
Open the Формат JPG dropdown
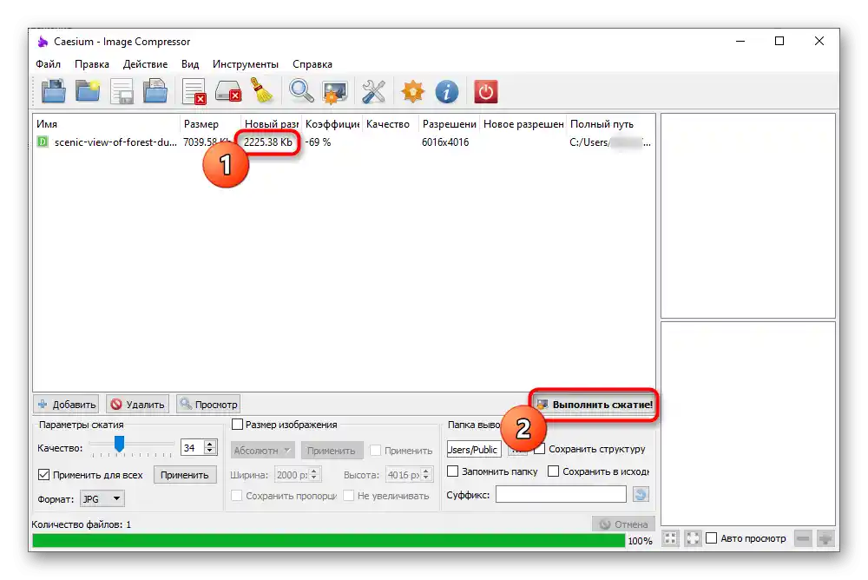pyautogui.click(x=102, y=498)
